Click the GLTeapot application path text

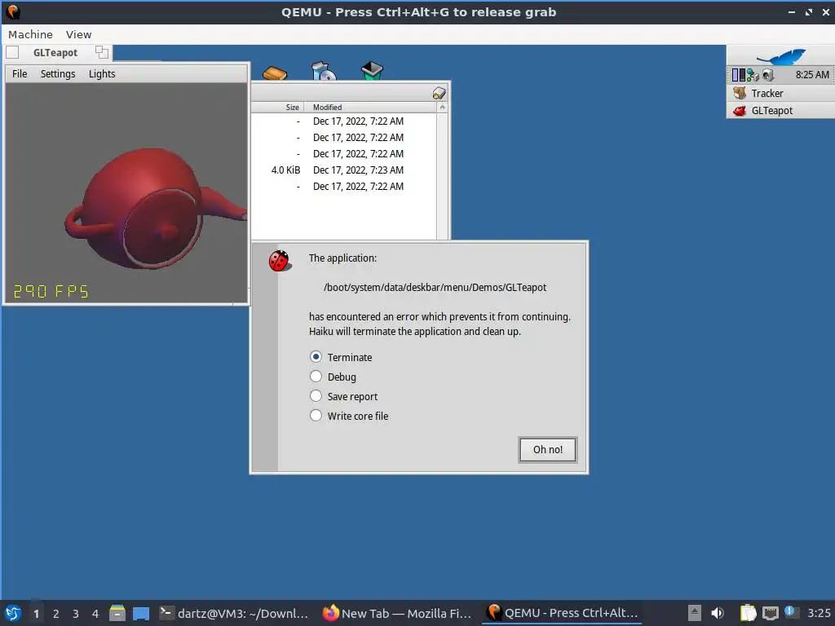pyautogui.click(x=435, y=288)
